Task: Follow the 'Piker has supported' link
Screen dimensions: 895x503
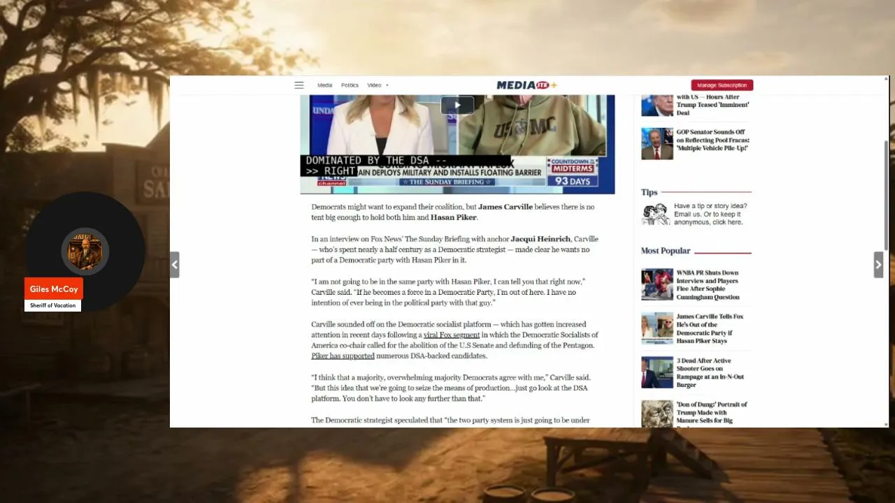Action: (x=343, y=356)
